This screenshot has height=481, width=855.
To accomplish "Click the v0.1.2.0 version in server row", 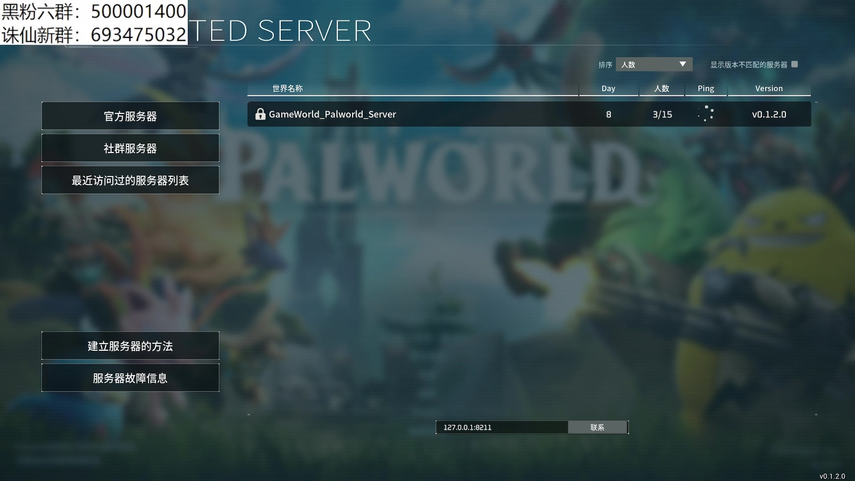I will 769,114.
